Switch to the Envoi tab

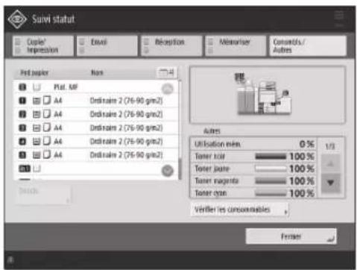(x=107, y=45)
